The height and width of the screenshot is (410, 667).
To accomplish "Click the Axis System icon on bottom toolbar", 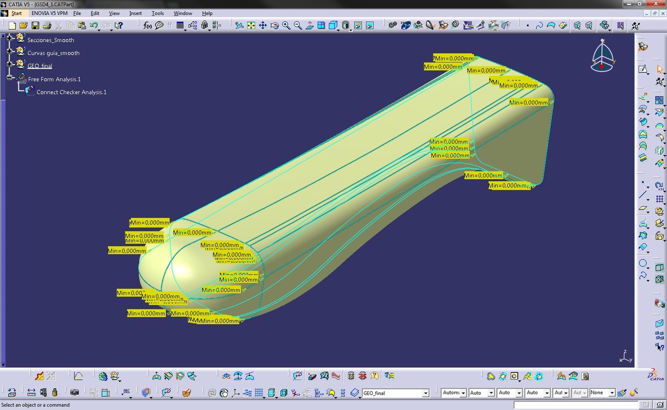I will click(x=236, y=392).
